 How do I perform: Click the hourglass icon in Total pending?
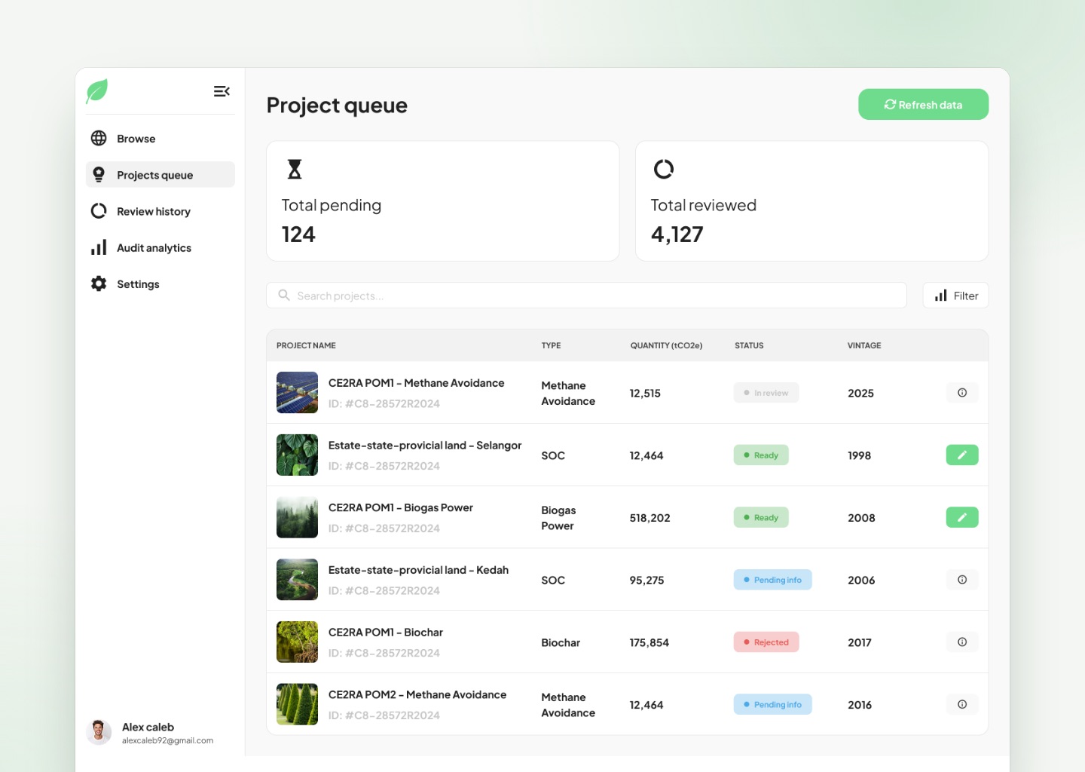click(x=295, y=169)
